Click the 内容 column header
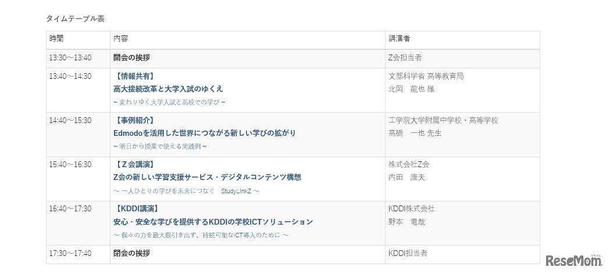Image resolution: width=610 pixels, height=274 pixels. (120, 39)
